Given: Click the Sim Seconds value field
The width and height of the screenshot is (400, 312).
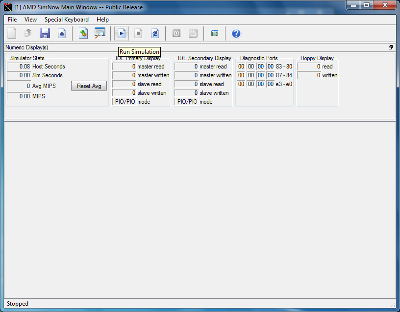Looking at the screenshot, I should pyautogui.click(x=19, y=75).
